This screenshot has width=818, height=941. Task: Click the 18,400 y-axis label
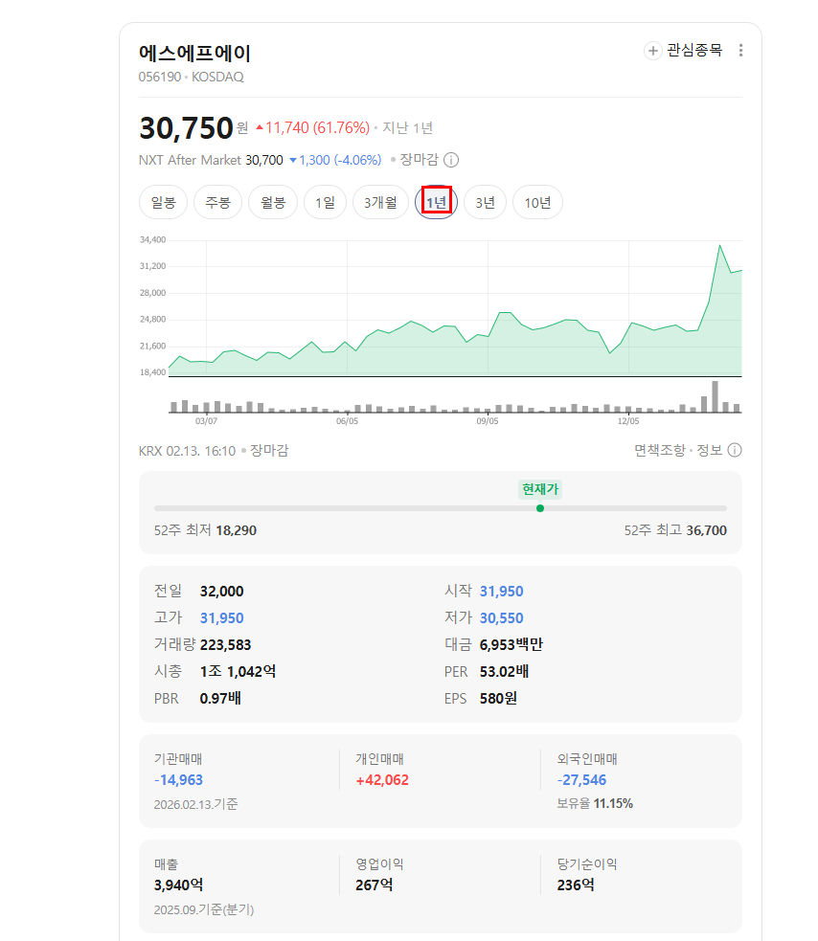click(x=152, y=372)
